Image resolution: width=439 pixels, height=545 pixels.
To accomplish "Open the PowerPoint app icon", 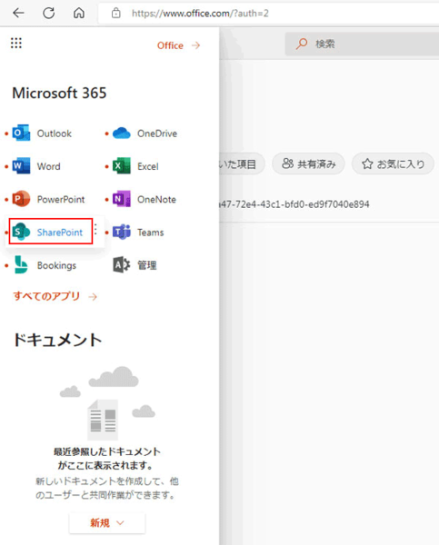I will click(x=21, y=199).
